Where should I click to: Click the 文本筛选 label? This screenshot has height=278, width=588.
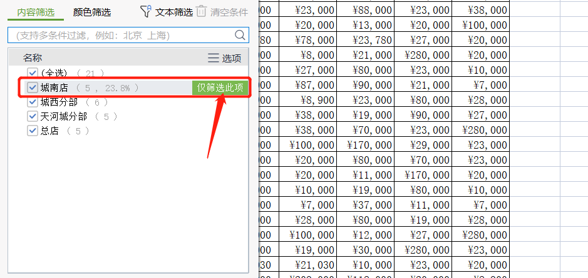[174, 12]
